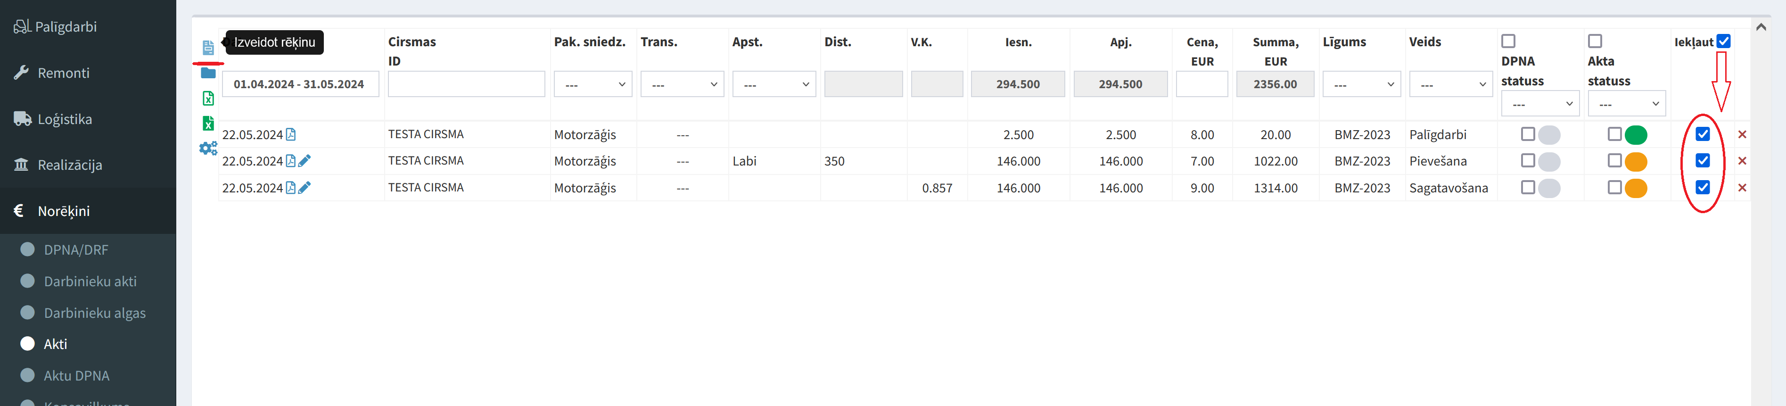Viewport: 1786px width, 406px height.
Task: Open PDF for the Palīgdarbi row
Action: (x=290, y=135)
